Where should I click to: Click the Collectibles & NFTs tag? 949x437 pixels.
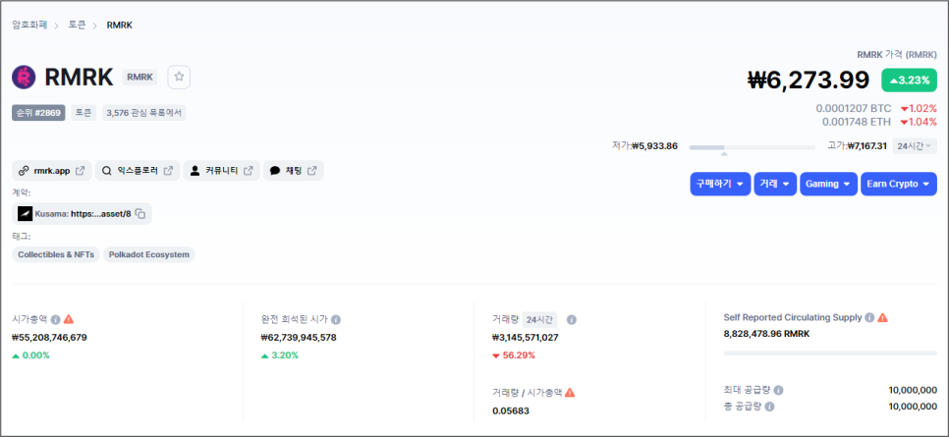click(56, 254)
